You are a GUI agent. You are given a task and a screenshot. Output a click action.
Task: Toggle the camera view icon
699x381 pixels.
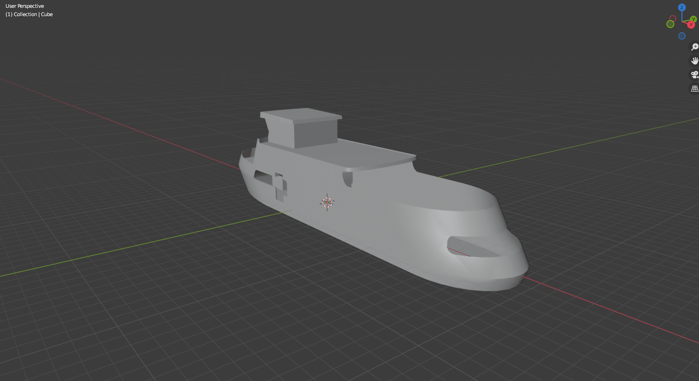tap(694, 75)
